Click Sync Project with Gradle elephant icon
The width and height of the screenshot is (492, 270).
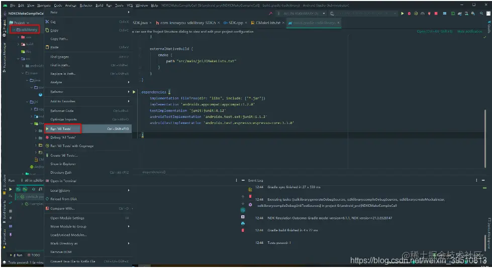[x=460, y=14]
